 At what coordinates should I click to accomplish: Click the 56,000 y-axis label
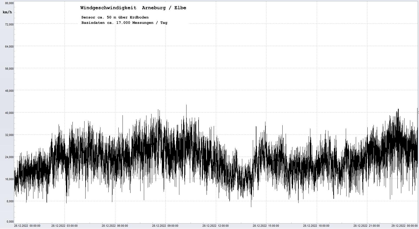pyautogui.click(x=10, y=69)
